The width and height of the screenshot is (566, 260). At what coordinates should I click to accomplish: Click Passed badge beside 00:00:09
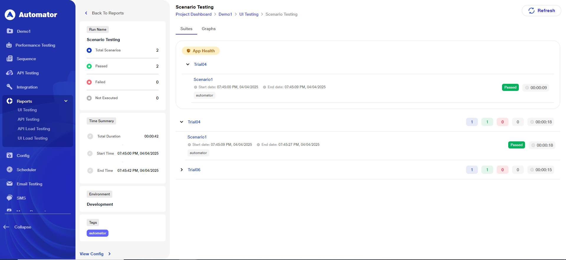pos(510,87)
